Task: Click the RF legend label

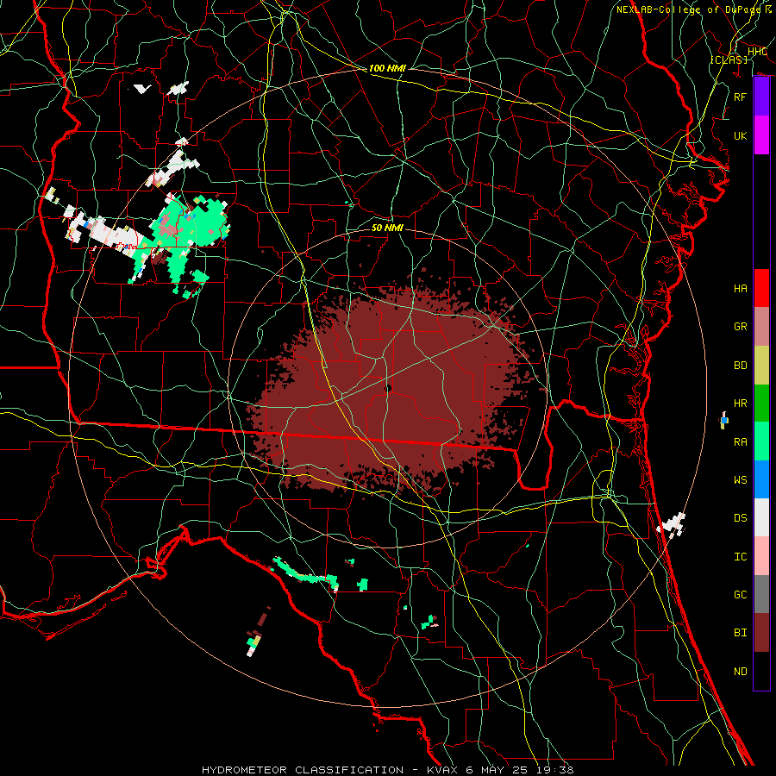Action: point(741,97)
